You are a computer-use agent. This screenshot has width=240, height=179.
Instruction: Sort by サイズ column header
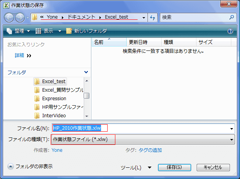(x=214, y=42)
